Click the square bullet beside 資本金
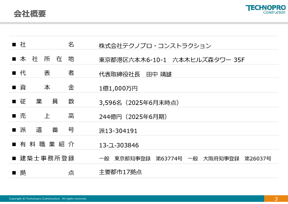288x204 pixels. click(x=14, y=88)
